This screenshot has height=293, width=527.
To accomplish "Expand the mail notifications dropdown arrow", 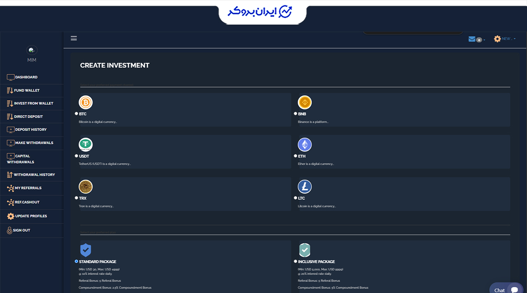I will tap(485, 40).
